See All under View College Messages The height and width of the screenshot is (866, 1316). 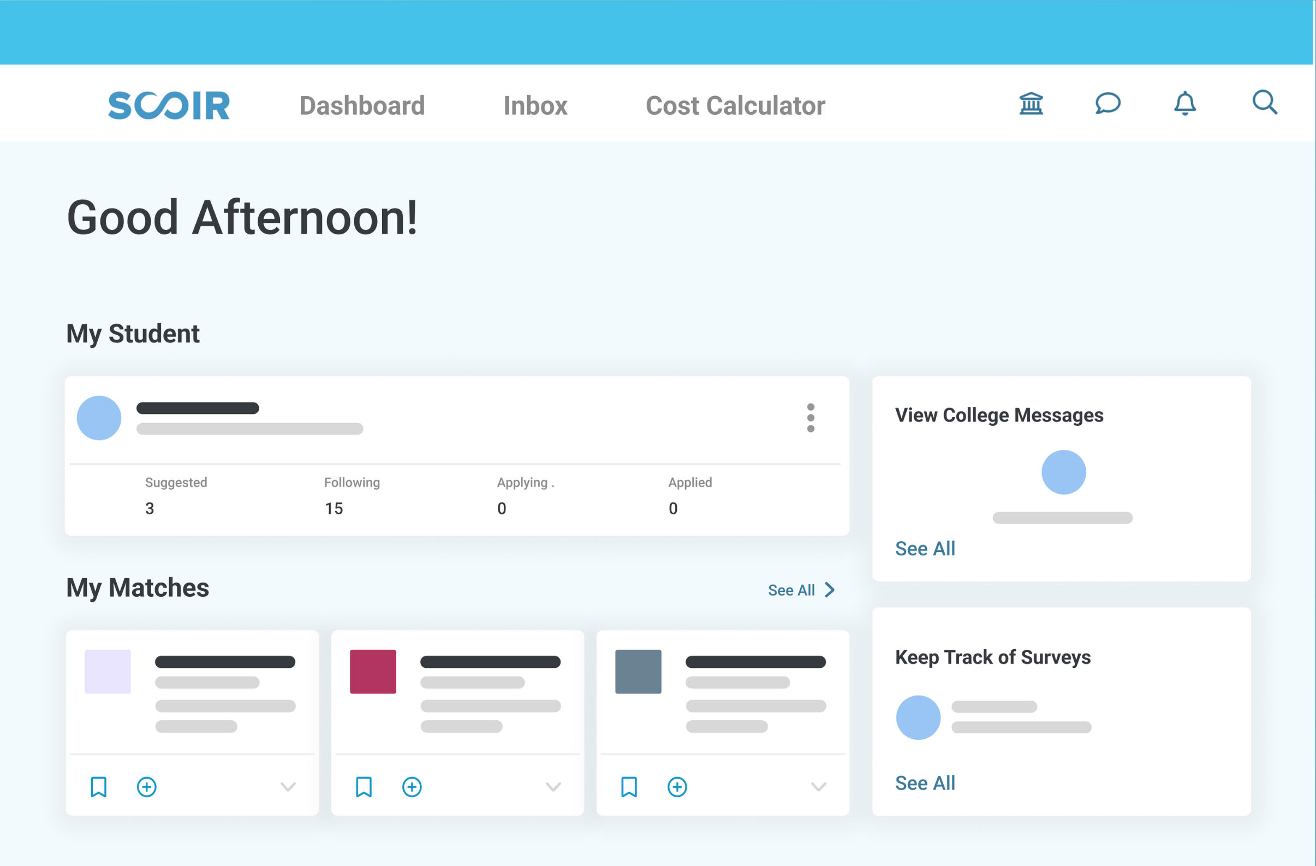tap(925, 549)
